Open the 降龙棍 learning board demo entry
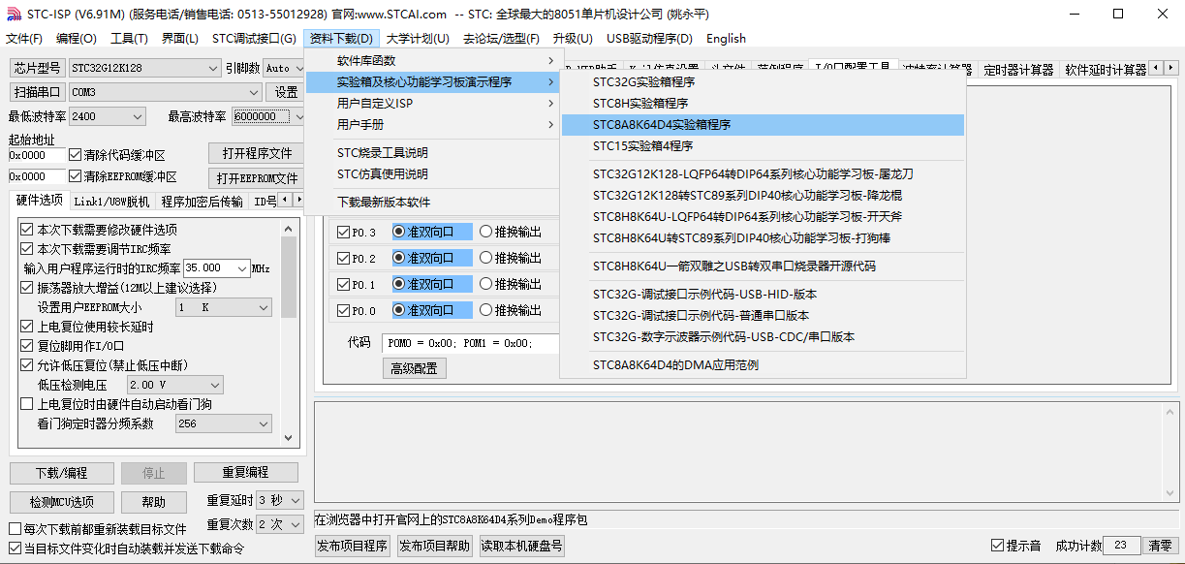The image size is (1185, 564). point(763,196)
